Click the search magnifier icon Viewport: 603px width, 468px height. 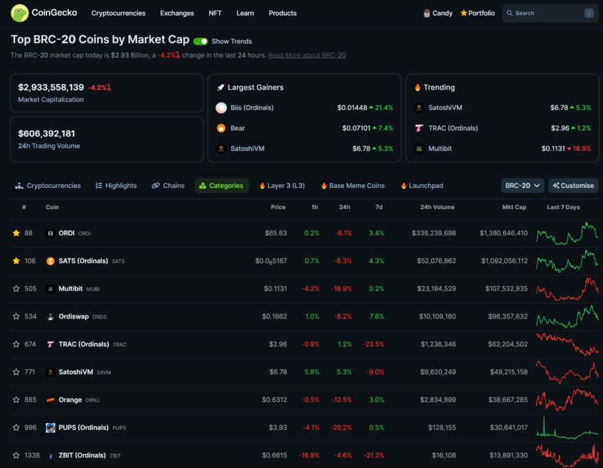point(509,13)
